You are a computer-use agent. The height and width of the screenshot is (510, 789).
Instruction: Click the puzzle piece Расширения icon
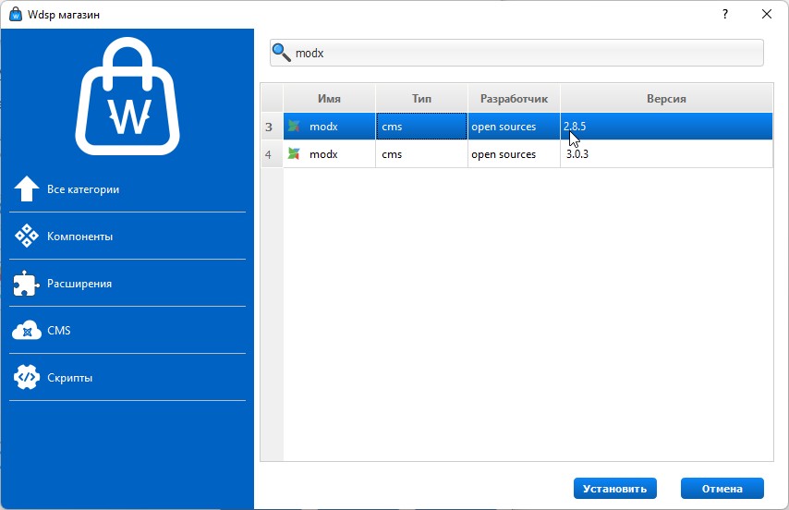[x=26, y=283]
